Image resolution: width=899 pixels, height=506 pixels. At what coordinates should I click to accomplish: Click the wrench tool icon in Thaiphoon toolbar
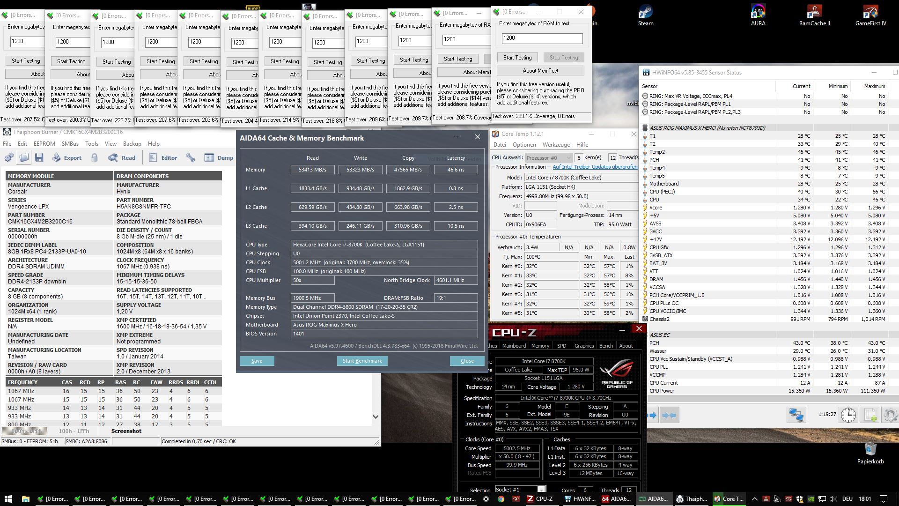(191, 158)
